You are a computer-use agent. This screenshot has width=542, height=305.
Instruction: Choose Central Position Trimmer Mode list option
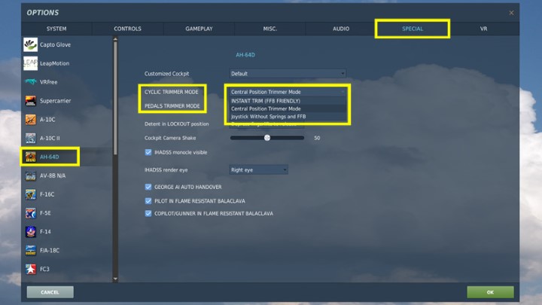(288, 108)
